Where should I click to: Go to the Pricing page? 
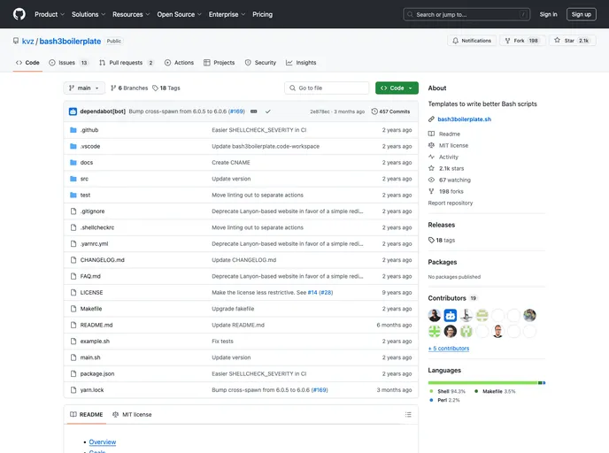coord(263,14)
